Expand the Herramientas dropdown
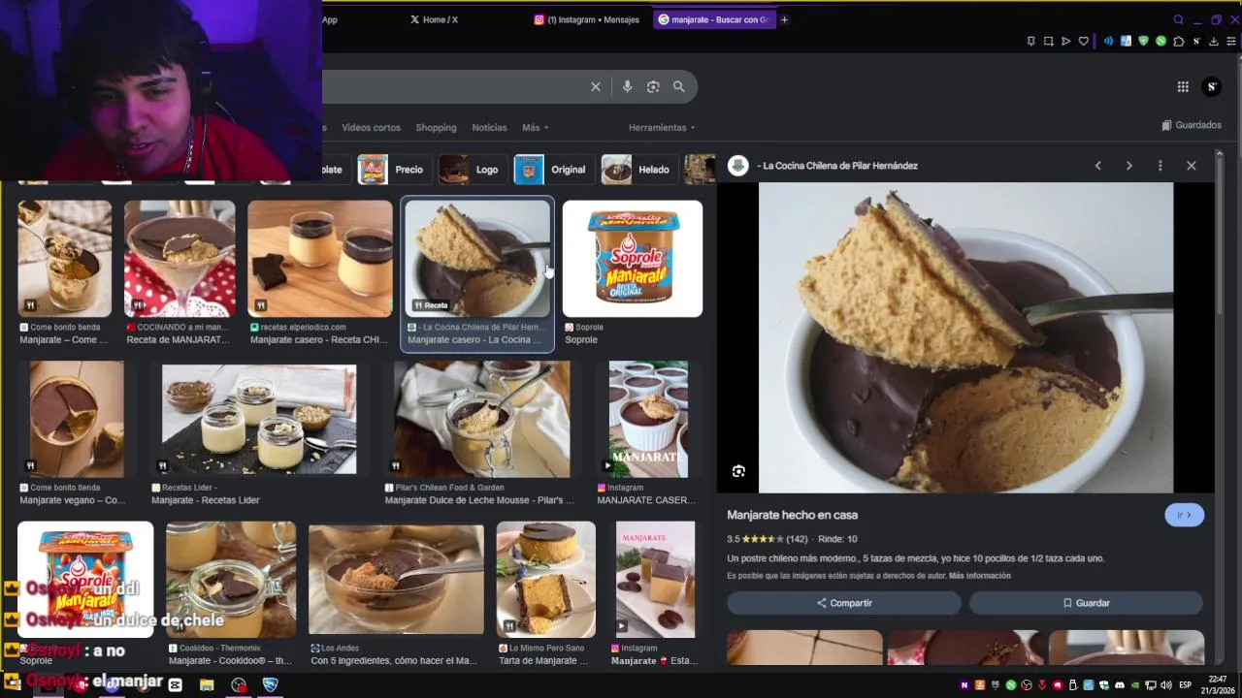 tap(662, 128)
